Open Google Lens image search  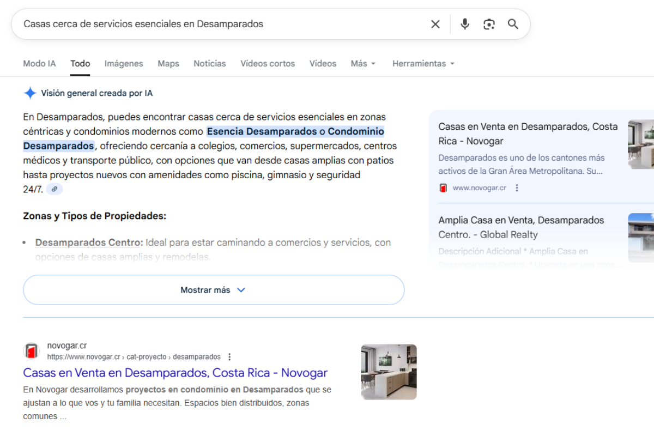[x=489, y=24]
